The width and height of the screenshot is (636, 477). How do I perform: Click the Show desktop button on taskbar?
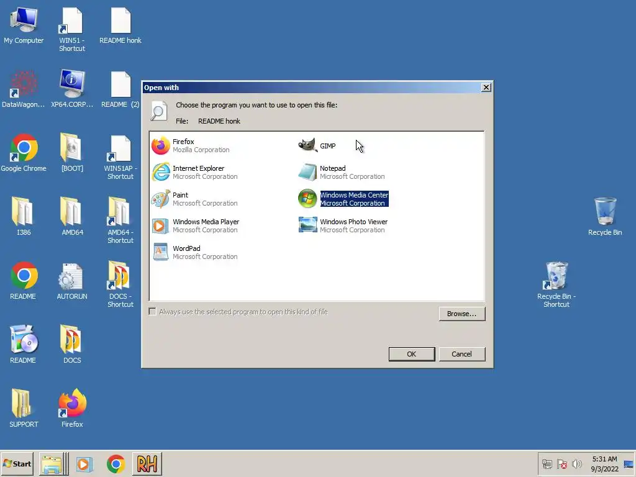[629, 464]
